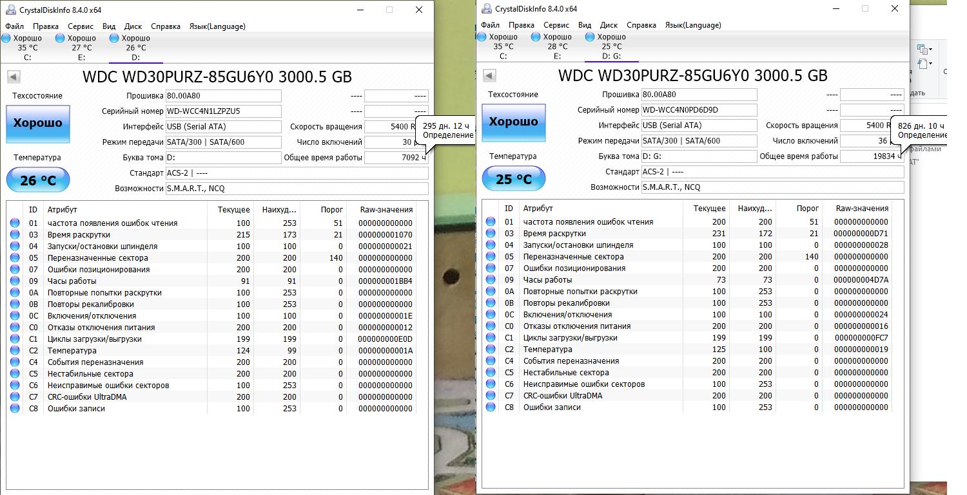Click status orb of Переназначенные сектора in left window
The image size is (967, 495).
pos(15,258)
